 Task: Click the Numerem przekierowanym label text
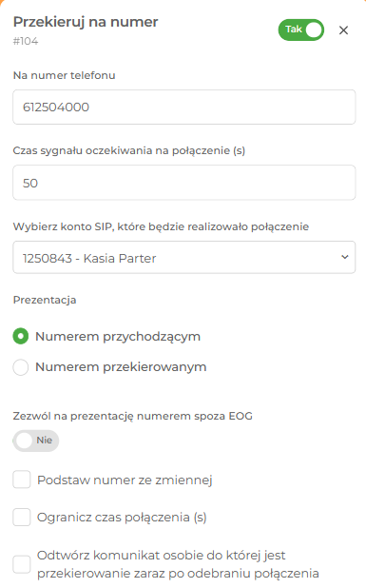click(x=121, y=366)
